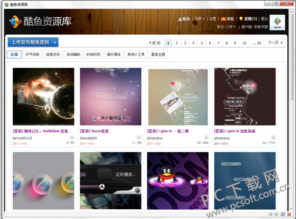Image resolution: width=296 pixels, height=219 pixels.
Task: Select the 系统辅助 category tab
Action: pyautogui.click(x=73, y=55)
